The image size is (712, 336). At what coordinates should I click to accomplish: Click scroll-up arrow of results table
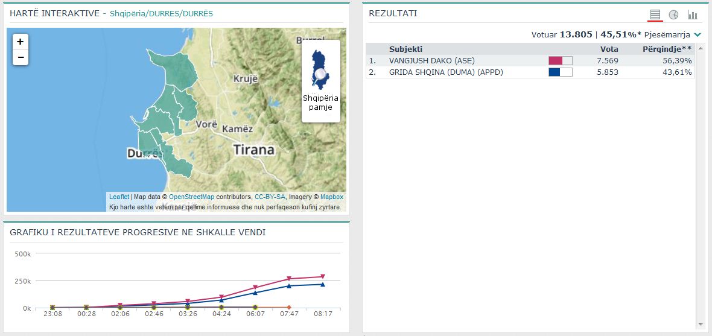699,47
